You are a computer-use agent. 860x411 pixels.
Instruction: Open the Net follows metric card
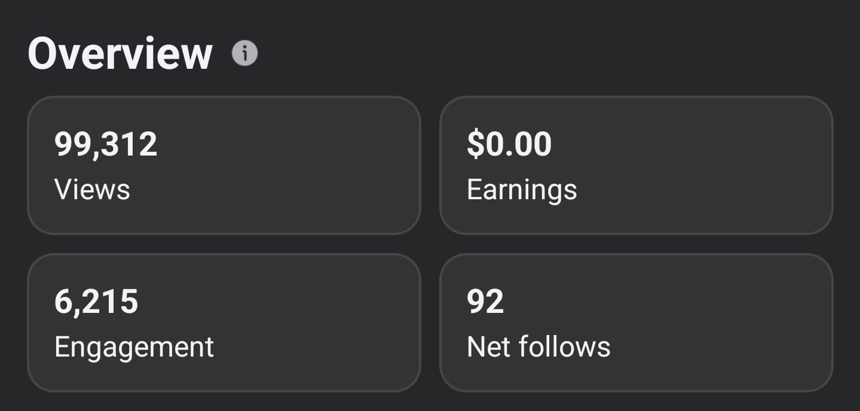(636, 322)
